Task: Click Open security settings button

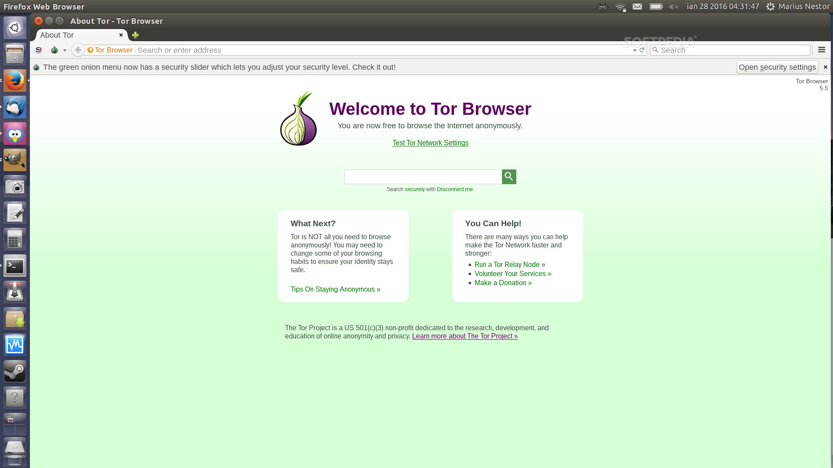Action: point(777,67)
